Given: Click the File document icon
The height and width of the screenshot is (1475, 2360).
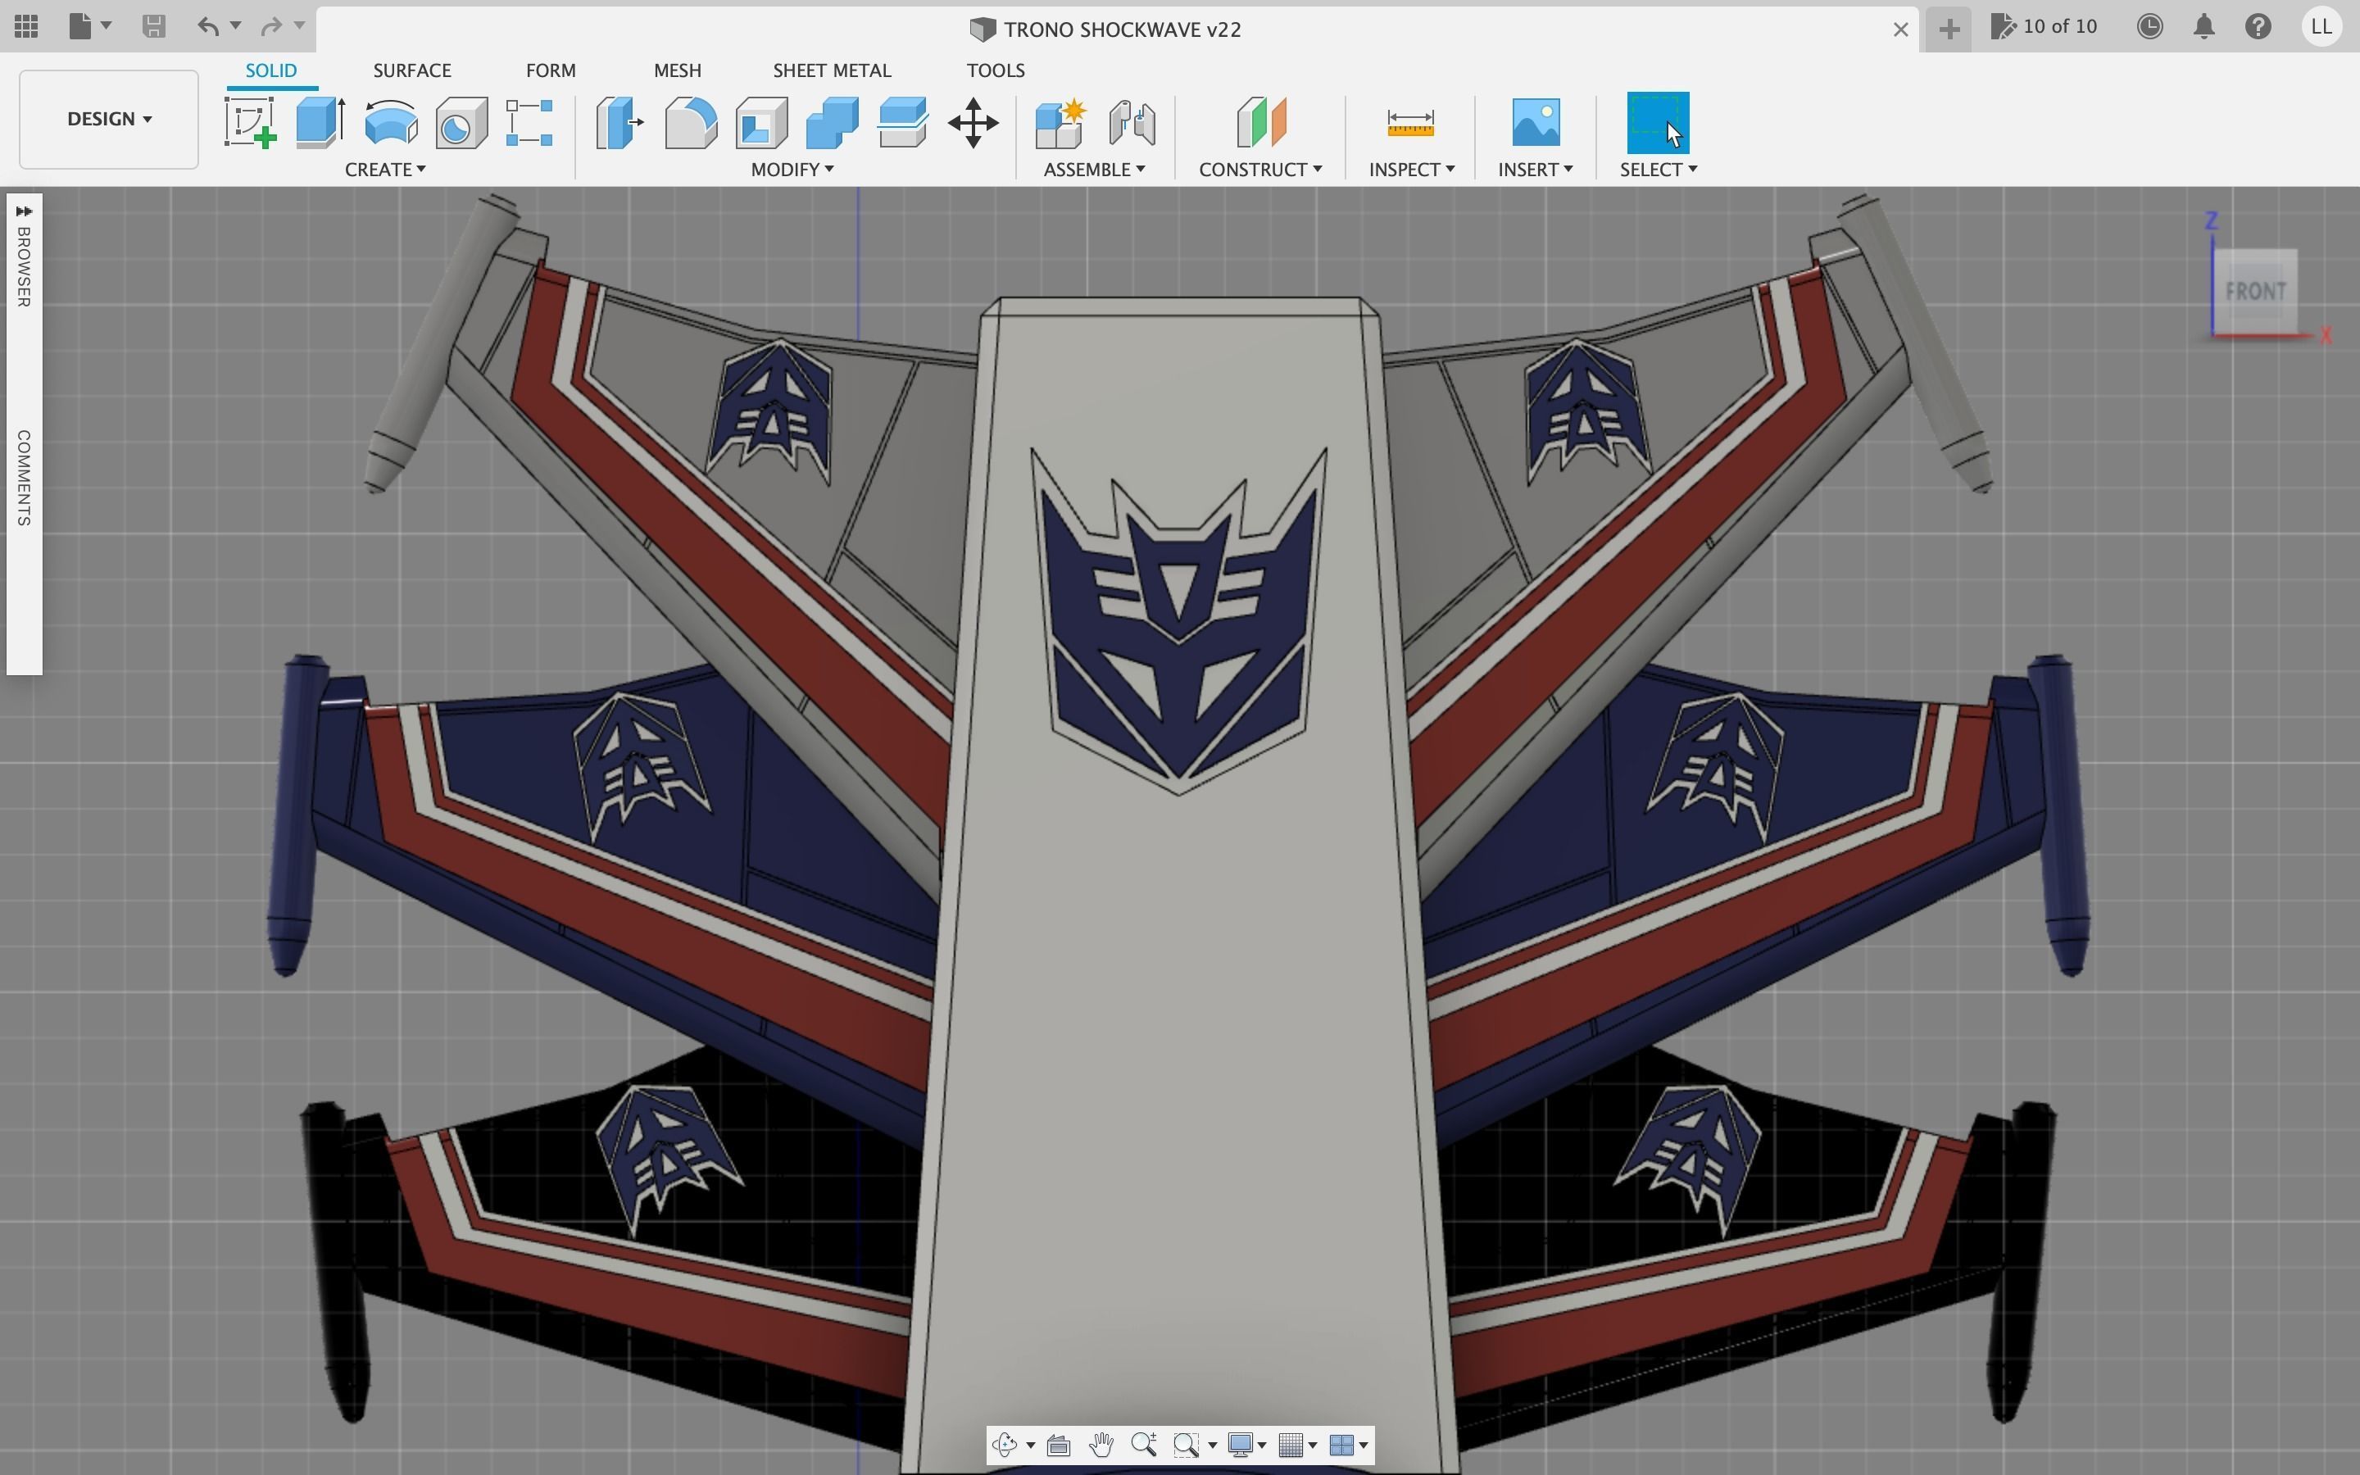Looking at the screenshot, I should [x=80, y=26].
